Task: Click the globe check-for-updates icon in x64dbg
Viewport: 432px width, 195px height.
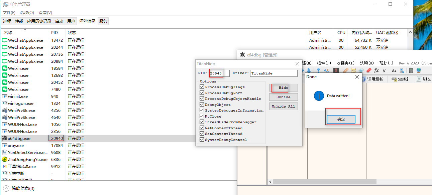Action: (x=419, y=70)
